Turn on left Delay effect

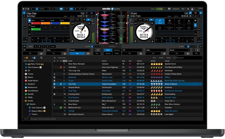pos(54,53)
